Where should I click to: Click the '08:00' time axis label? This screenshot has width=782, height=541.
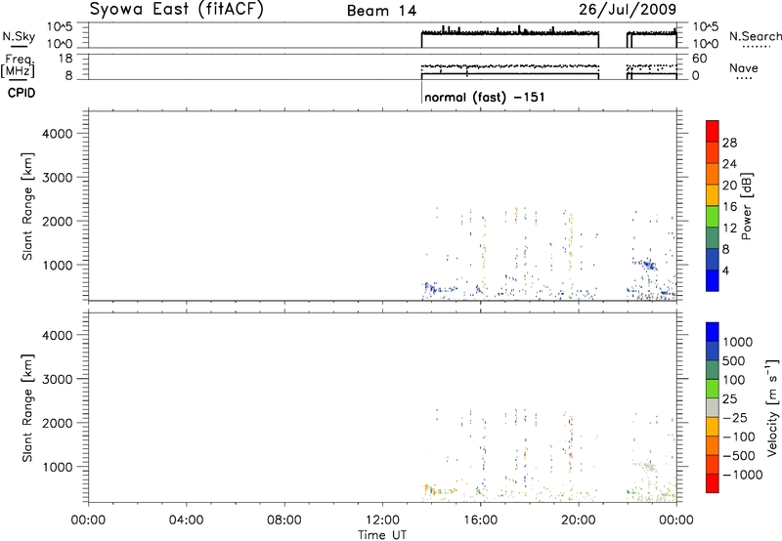[x=284, y=520]
